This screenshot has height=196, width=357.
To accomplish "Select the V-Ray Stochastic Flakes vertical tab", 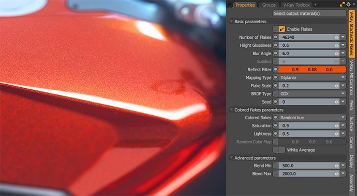I will pyautogui.click(x=352, y=34).
